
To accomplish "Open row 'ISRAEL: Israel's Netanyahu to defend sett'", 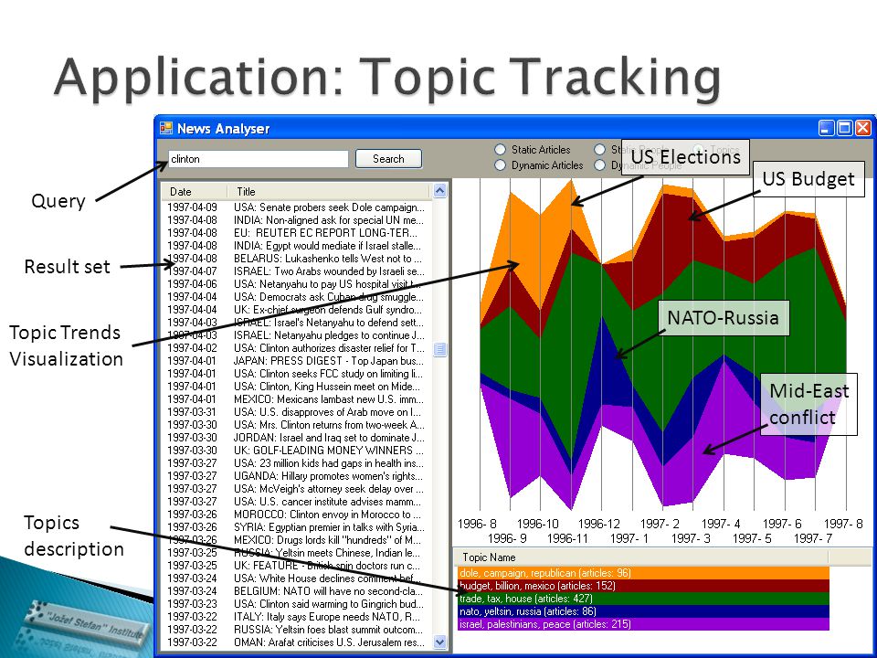I will coord(296,323).
